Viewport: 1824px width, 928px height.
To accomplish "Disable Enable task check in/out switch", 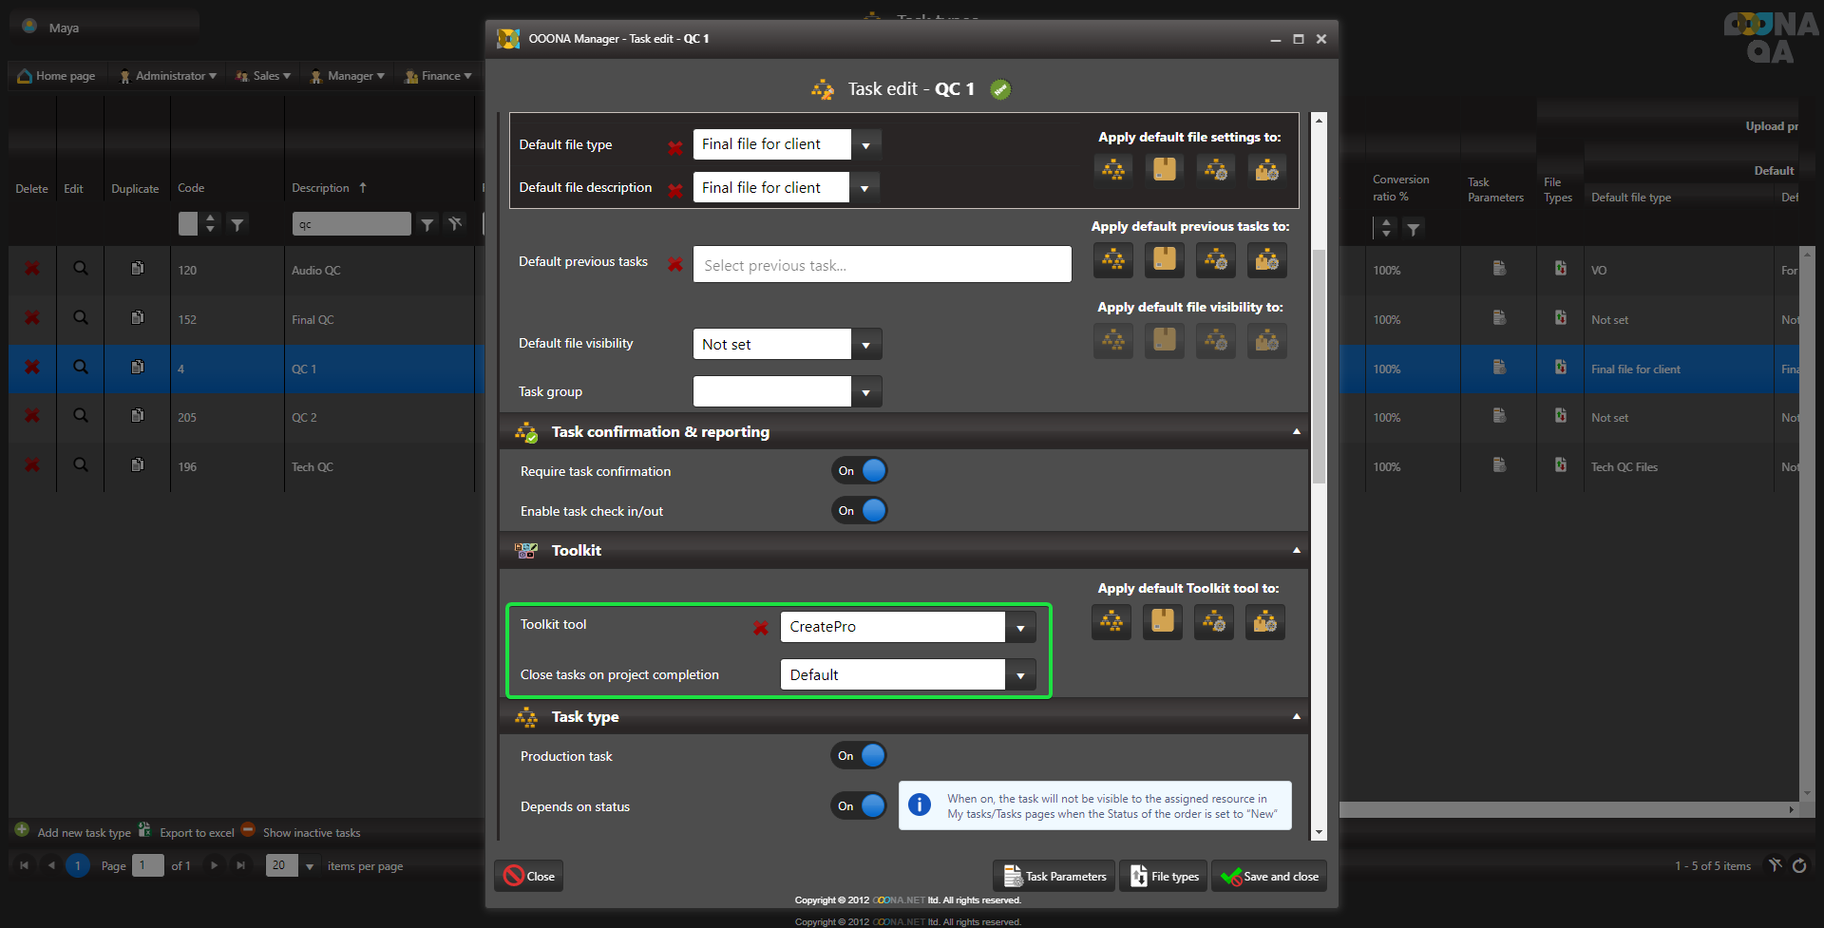I will (860, 511).
